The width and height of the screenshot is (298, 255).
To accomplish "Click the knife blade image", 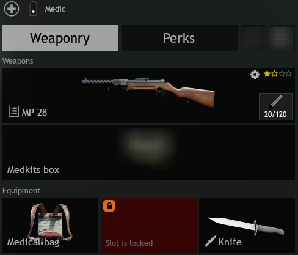I will (x=246, y=226).
